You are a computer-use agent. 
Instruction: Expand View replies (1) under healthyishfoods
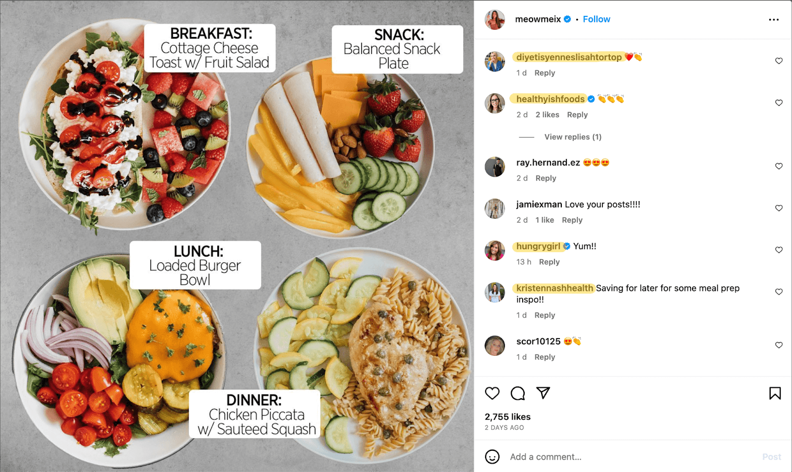(x=573, y=137)
